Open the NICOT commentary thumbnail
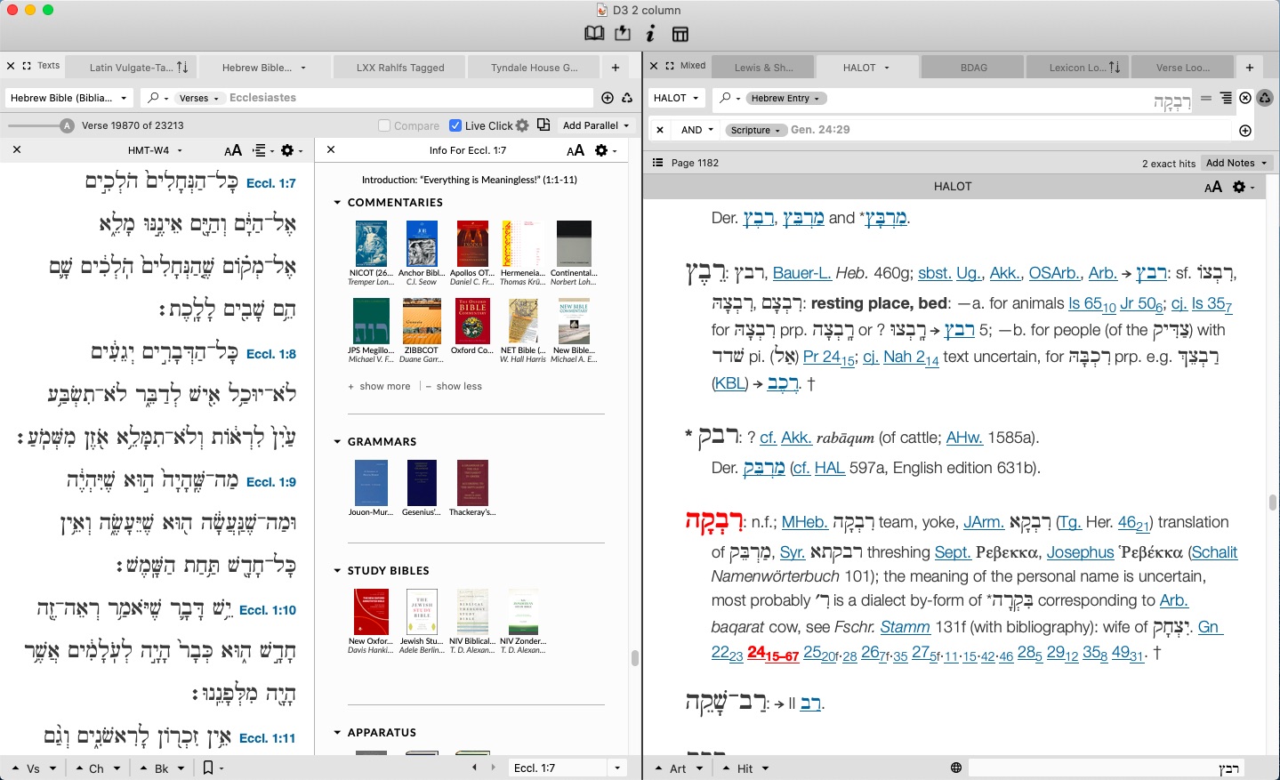Viewport: 1280px width, 780px height. pos(370,245)
